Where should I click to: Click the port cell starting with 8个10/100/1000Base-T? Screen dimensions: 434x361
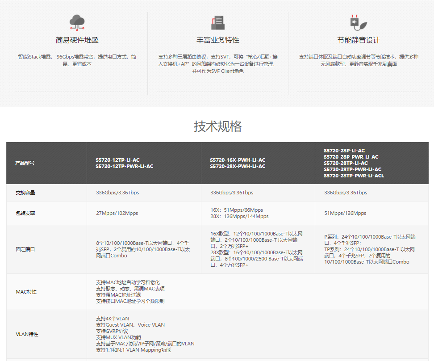click(143, 249)
